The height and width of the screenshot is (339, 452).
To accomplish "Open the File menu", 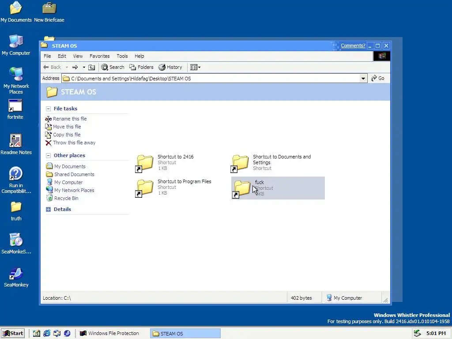I will [x=47, y=56].
